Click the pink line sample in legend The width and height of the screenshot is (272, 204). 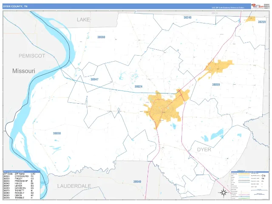[244, 195]
